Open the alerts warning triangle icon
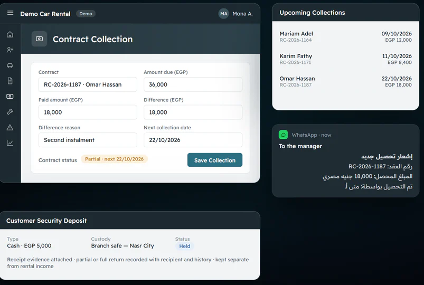Viewport: 424px width, 285px height. point(10,127)
